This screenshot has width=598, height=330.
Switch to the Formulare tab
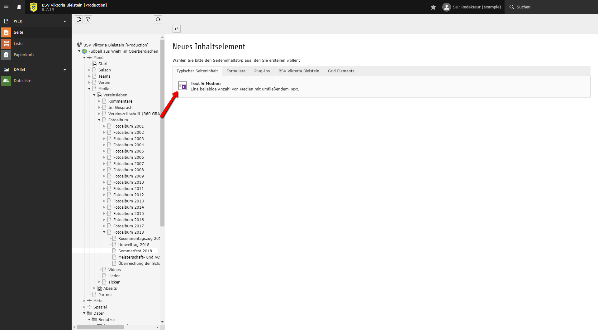(236, 71)
